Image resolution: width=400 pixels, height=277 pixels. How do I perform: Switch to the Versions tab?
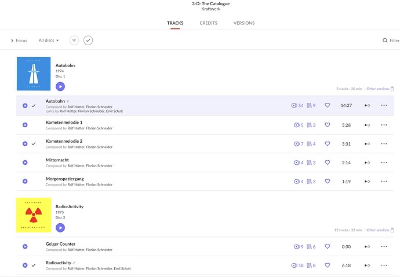point(244,23)
